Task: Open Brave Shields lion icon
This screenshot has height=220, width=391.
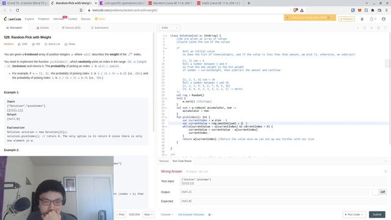Action: [x=295, y=10]
